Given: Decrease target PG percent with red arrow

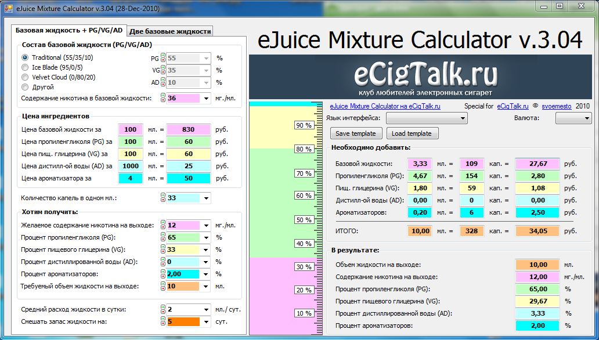Looking at the screenshot, I should (x=163, y=240).
